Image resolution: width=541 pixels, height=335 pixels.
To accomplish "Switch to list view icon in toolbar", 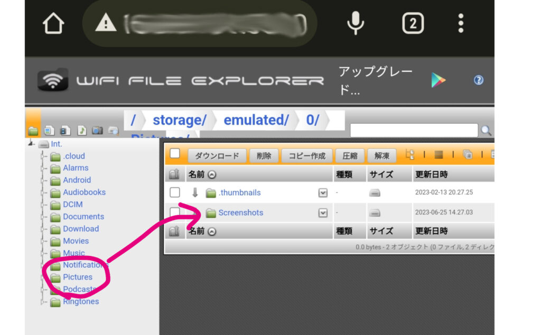I will (x=439, y=155).
